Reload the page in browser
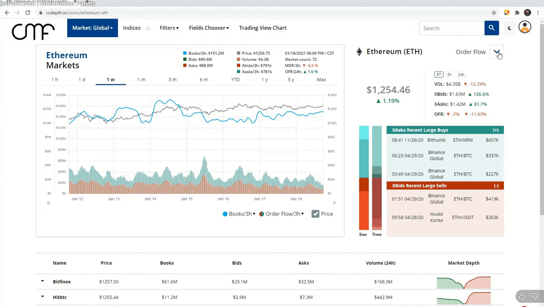Screen dimensions: 544x307 (x=28, y=13)
